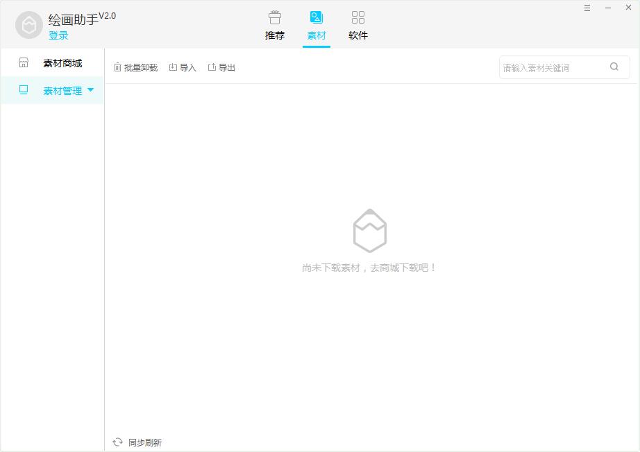Select 素材管理 in the sidebar
The height and width of the screenshot is (452, 640).
(62, 90)
